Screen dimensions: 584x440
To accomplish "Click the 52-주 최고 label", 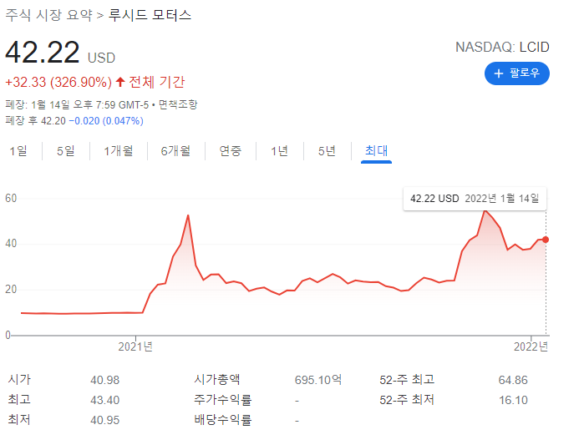I will [x=407, y=380].
